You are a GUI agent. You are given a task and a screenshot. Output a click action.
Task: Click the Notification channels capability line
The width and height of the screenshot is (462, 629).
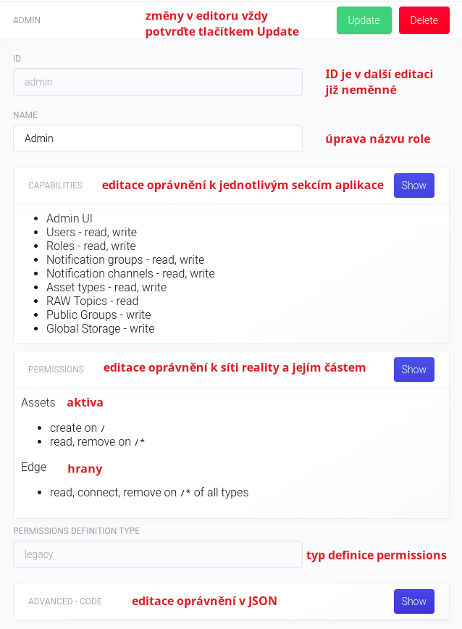pos(130,273)
